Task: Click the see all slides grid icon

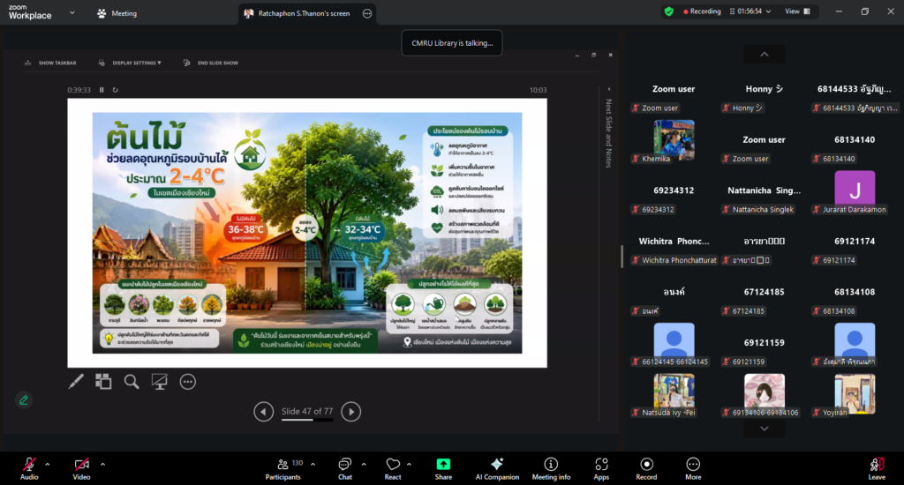Action: 103,381
